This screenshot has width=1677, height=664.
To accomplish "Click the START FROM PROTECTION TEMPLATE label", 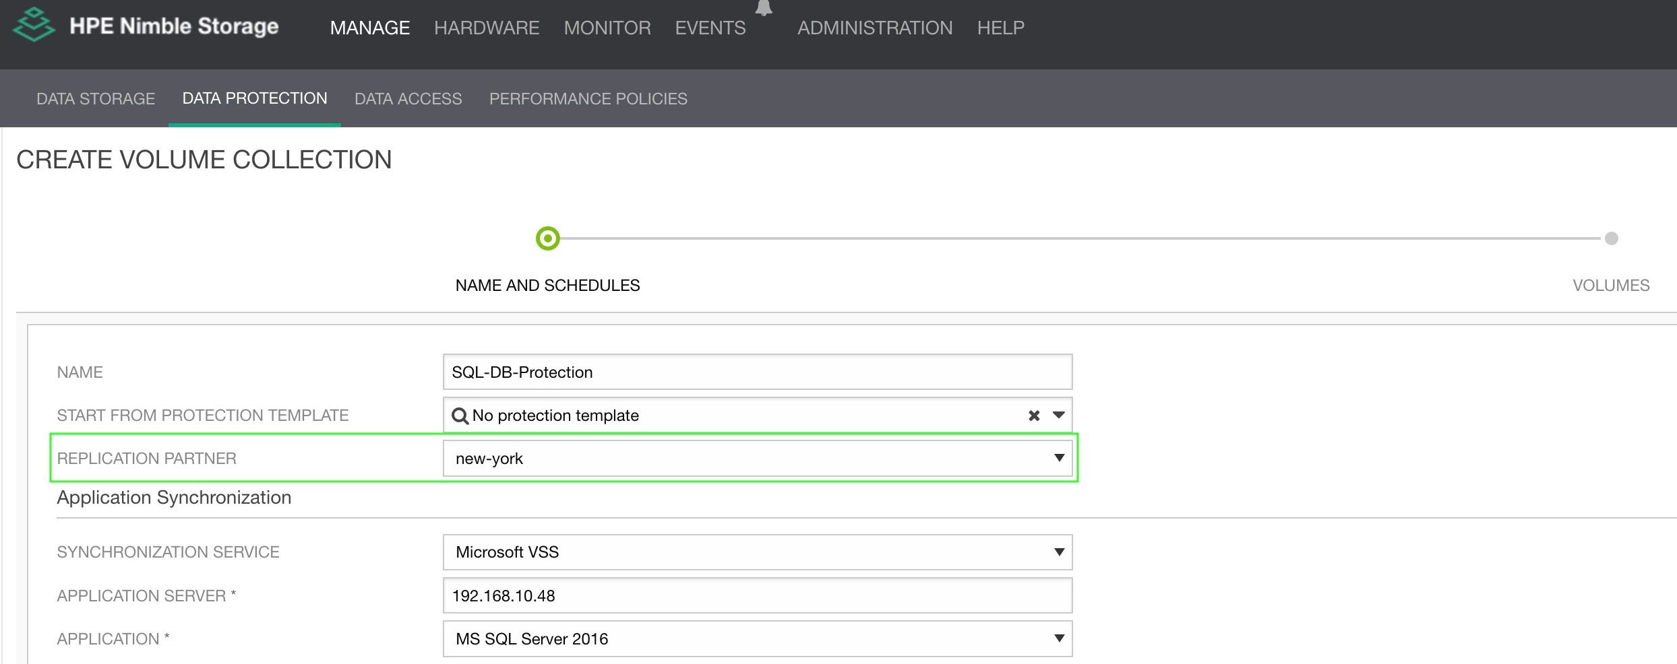I will (x=203, y=416).
